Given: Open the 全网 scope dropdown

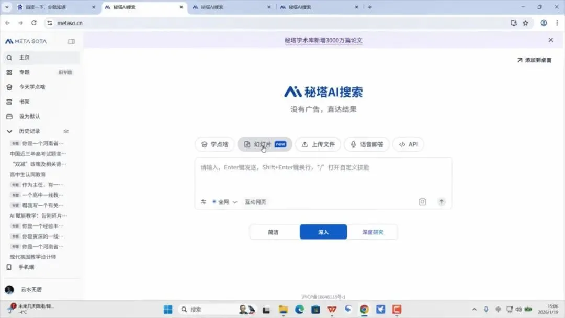Looking at the screenshot, I should click(225, 202).
